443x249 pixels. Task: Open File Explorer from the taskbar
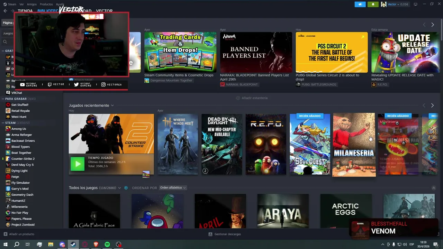pyautogui.click(x=51, y=245)
